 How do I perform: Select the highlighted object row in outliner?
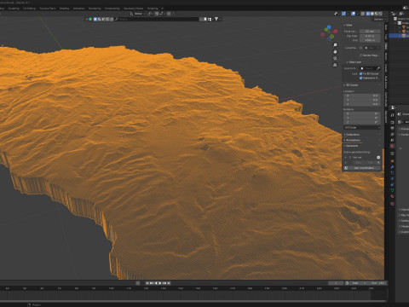pos(399,36)
